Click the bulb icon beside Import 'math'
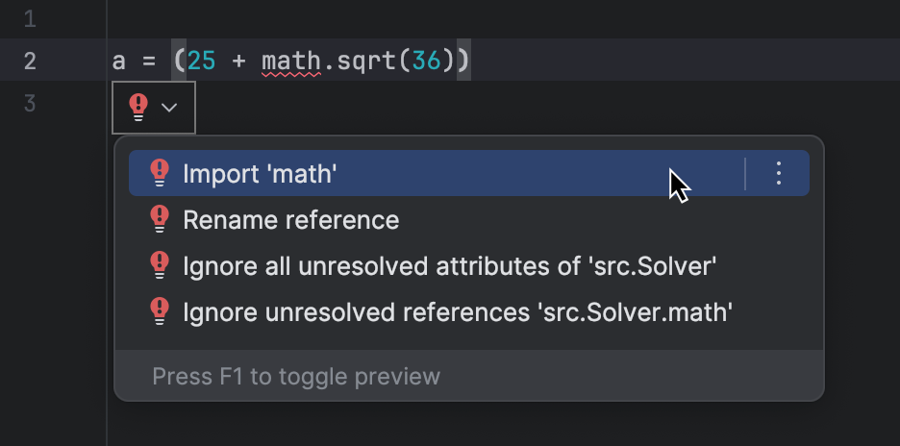This screenshot has width=900, height=446. 160,173
